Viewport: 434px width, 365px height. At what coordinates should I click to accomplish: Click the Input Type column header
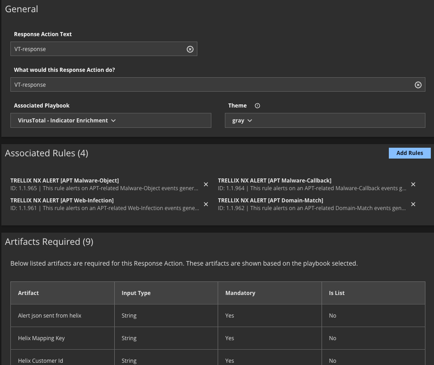tap(166, 293)
